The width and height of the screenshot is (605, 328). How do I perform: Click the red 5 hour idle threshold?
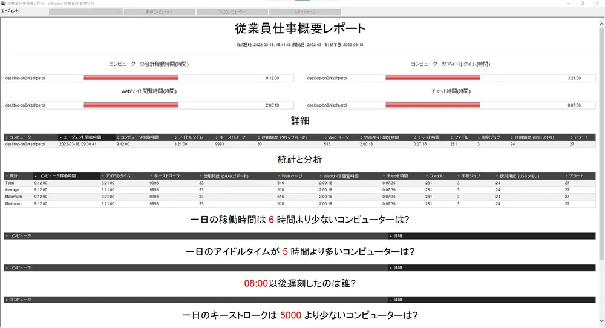click(x=285, y=252)
